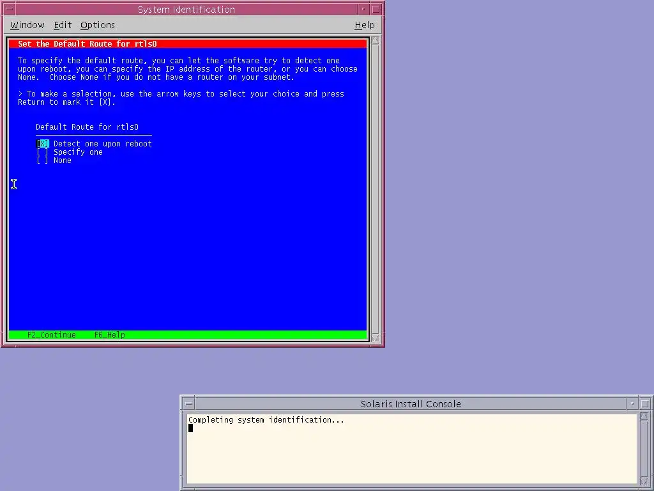Click 'Default Route for rtls0' heading
Screen dimensions: 654x491
[87, 127]
